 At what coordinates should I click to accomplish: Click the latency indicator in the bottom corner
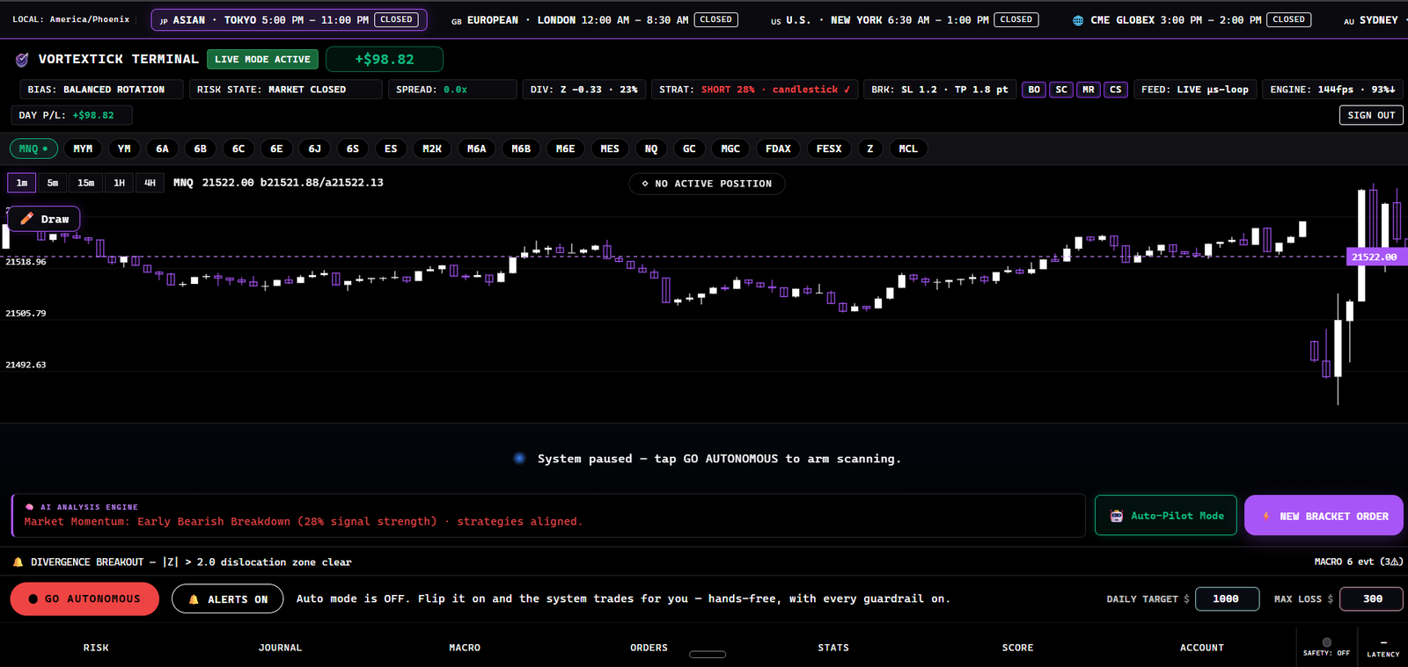pos(1383,648)
